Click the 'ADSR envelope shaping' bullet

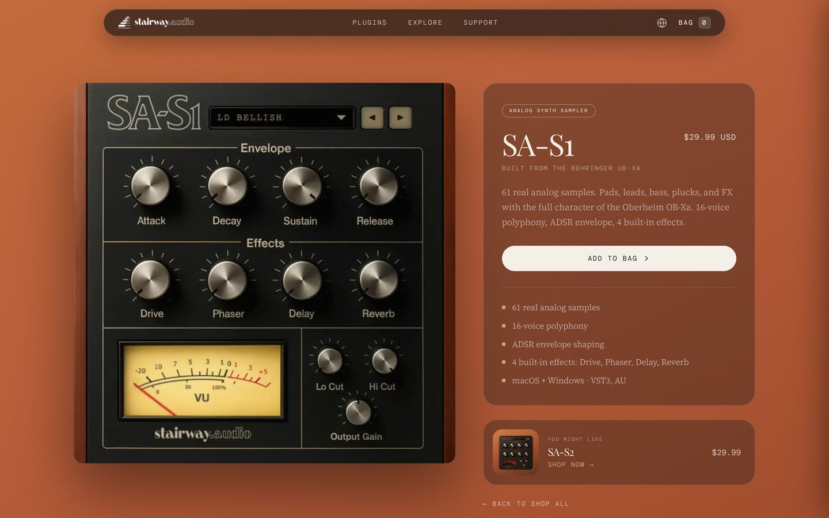click(558, 344)
